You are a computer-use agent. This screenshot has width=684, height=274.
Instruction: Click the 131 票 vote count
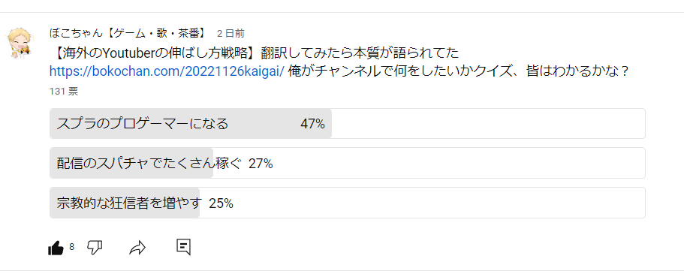(x=64, y=92)
